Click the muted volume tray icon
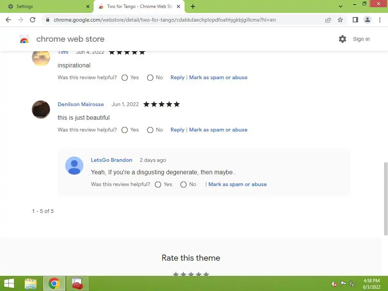The width and height of the screenshot is (388, 291). [x=334, y=284]
